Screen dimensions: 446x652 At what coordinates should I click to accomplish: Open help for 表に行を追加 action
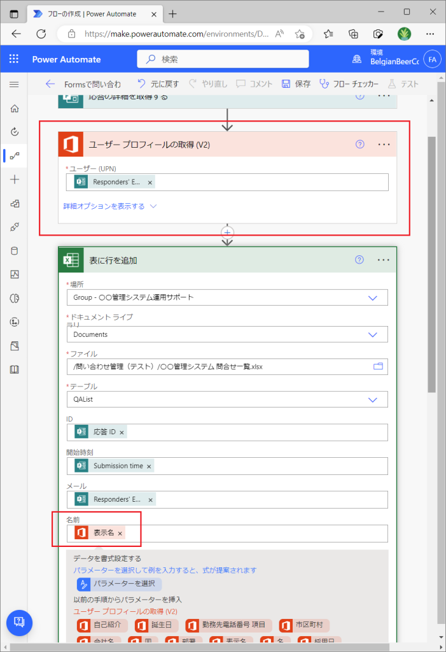(x=359, y=260)
